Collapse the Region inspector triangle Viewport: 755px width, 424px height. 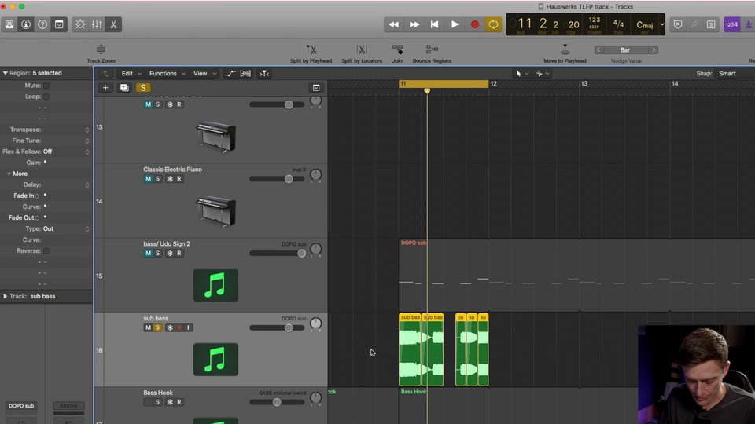click(6, 73)
